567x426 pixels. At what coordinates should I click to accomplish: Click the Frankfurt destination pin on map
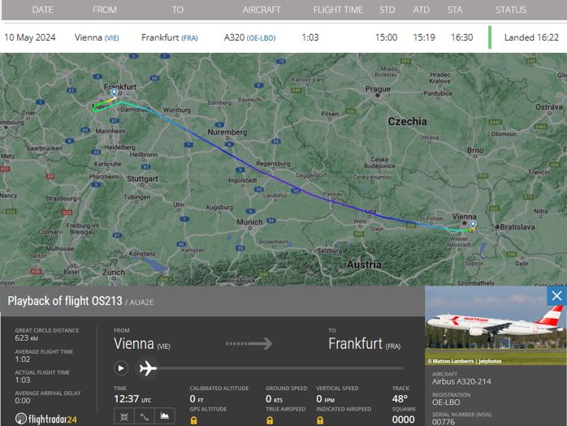point(115,93)
